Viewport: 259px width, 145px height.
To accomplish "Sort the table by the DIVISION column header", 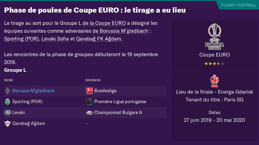I will pos(93,80).
